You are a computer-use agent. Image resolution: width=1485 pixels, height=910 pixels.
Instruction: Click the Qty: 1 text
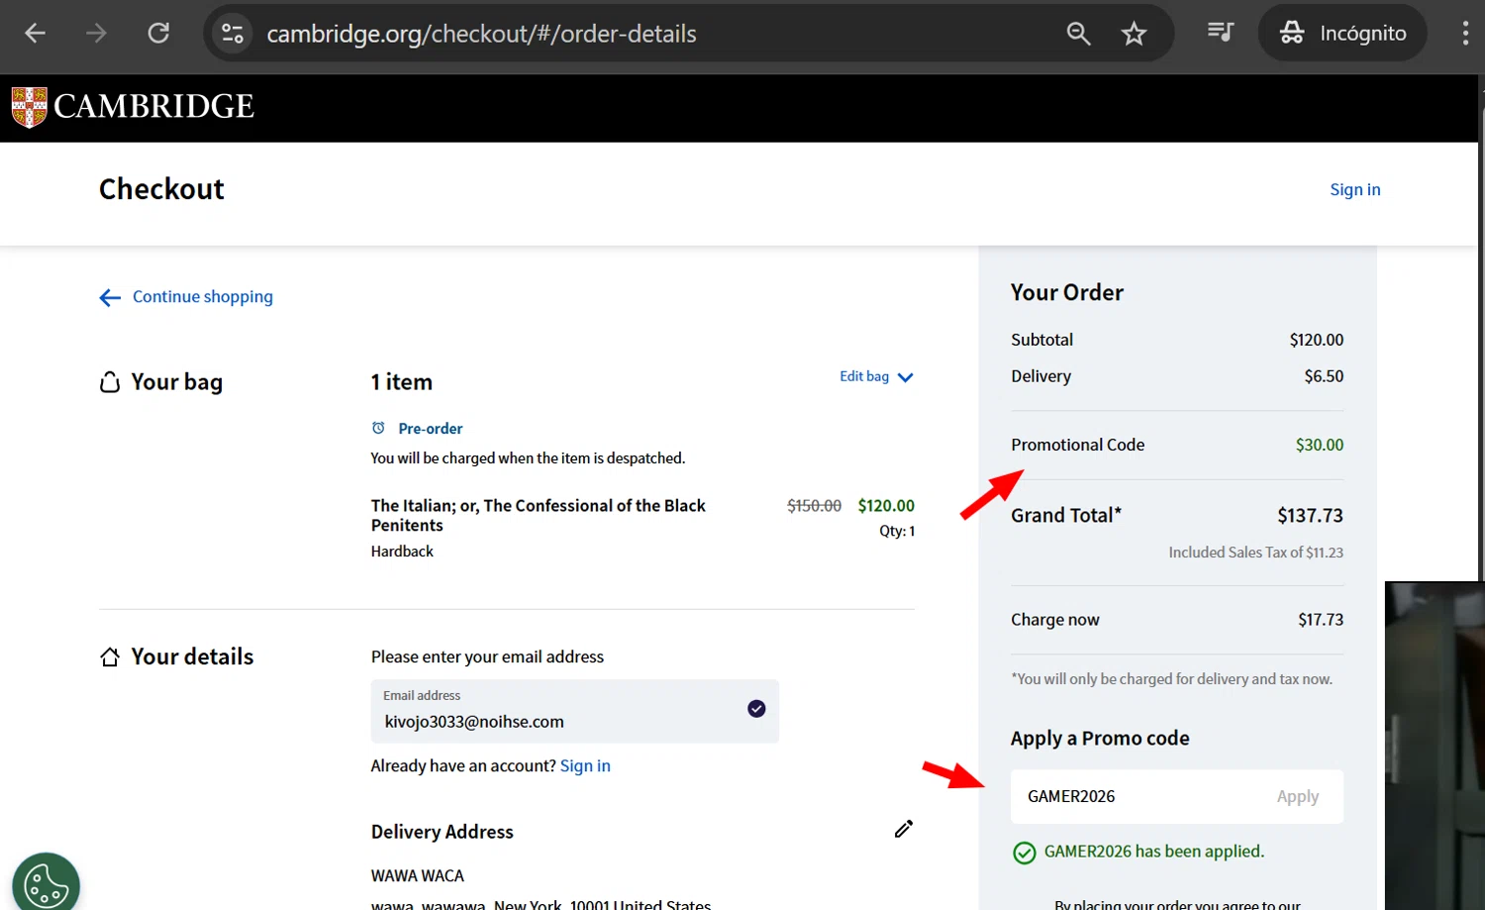pos(897,532)
